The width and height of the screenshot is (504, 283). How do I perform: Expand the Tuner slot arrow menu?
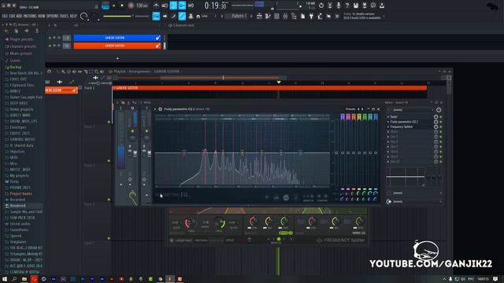pos(388,117)
